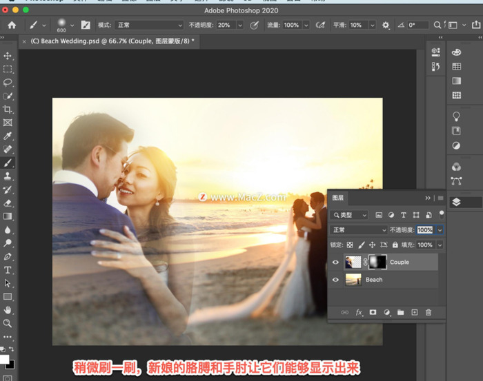This screenshot has height=381, width=483.
Task: Open the brush blend mode dropdown
Action: pos(148,25)
